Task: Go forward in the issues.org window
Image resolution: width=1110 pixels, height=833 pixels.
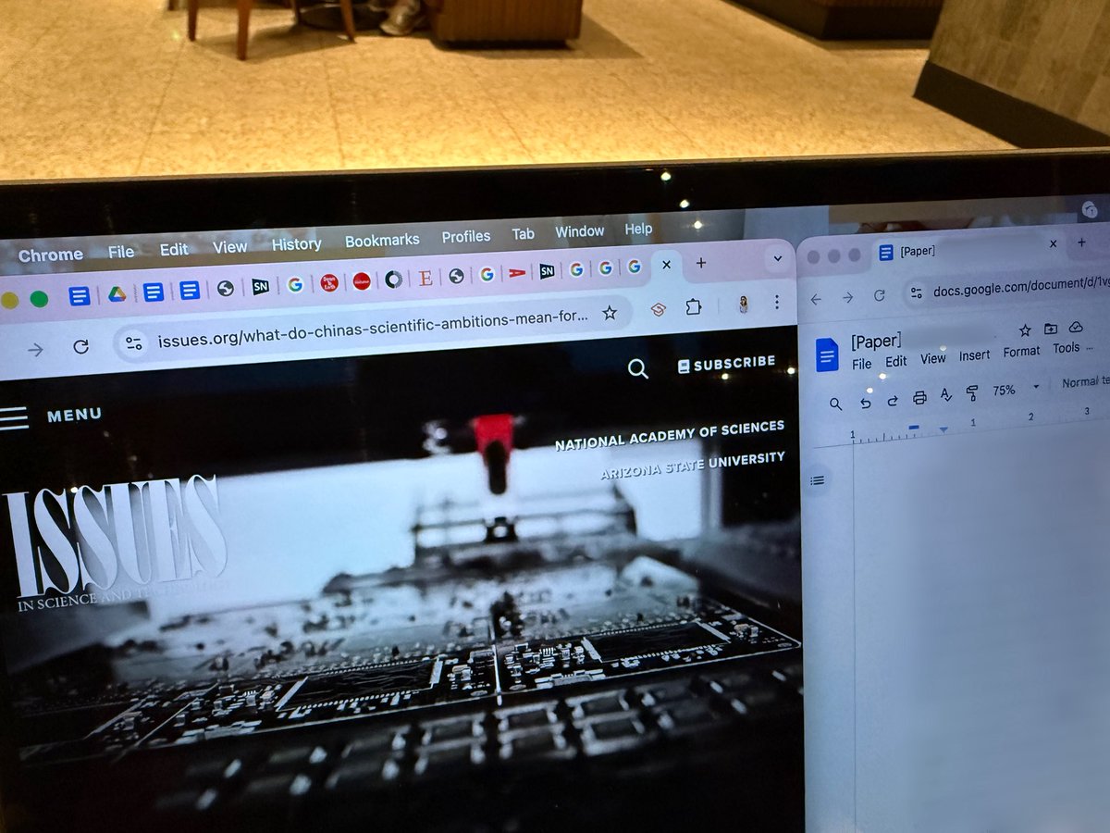Action: (x=35, y=349)
